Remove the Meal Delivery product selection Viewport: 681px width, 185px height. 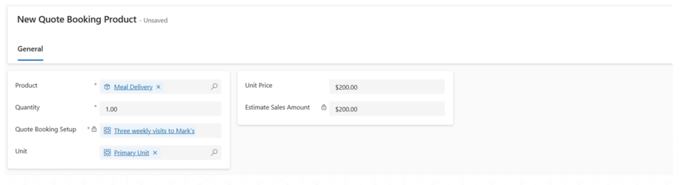[x=159, y=87]
